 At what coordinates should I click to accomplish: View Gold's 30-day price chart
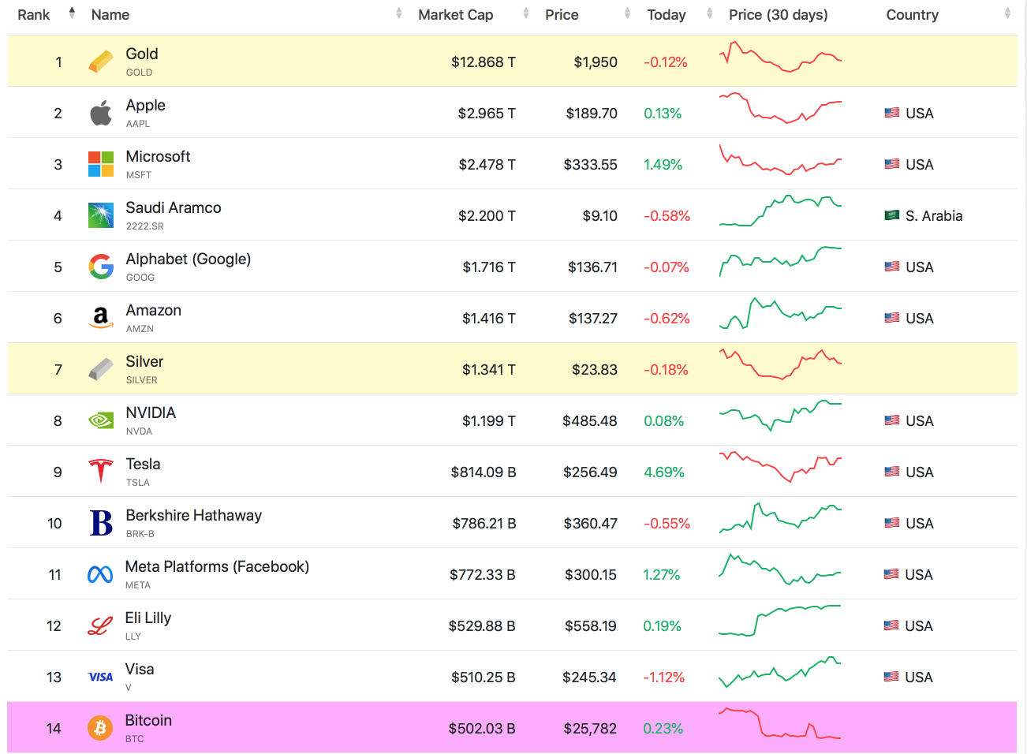(780, 57)
